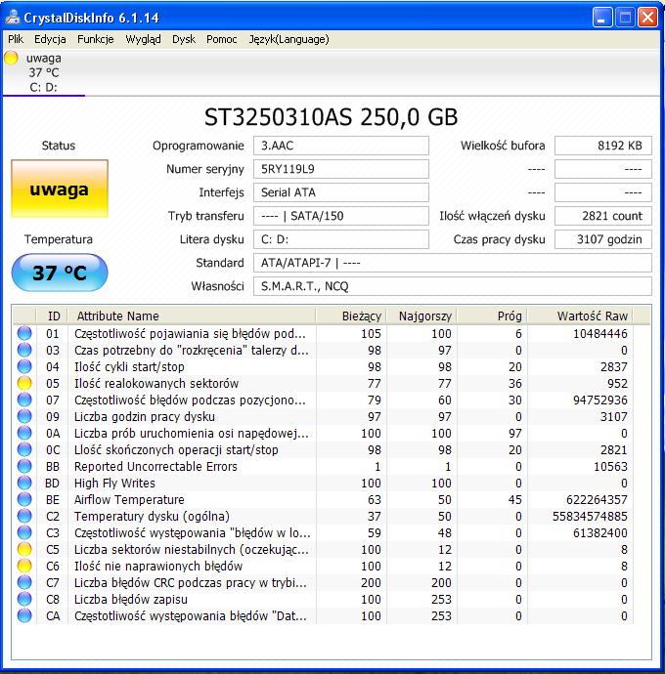The image size is (665, 674).
Task: Click the yellow status circle beside uwaga disk tab
Action: tap(11, 58)
